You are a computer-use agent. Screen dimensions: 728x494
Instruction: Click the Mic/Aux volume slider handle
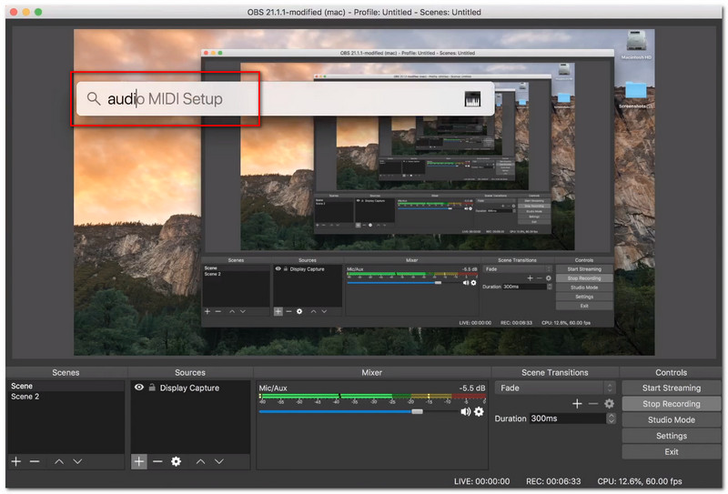point(417,411)
